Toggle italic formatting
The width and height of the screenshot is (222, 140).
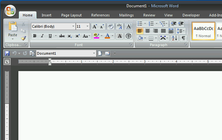(x=42, y=36)
